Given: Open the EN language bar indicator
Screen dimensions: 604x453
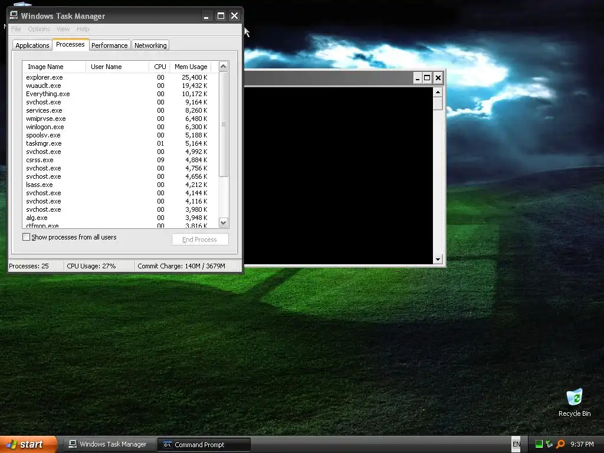Looking at the screenshot, I should click(516, 444).
